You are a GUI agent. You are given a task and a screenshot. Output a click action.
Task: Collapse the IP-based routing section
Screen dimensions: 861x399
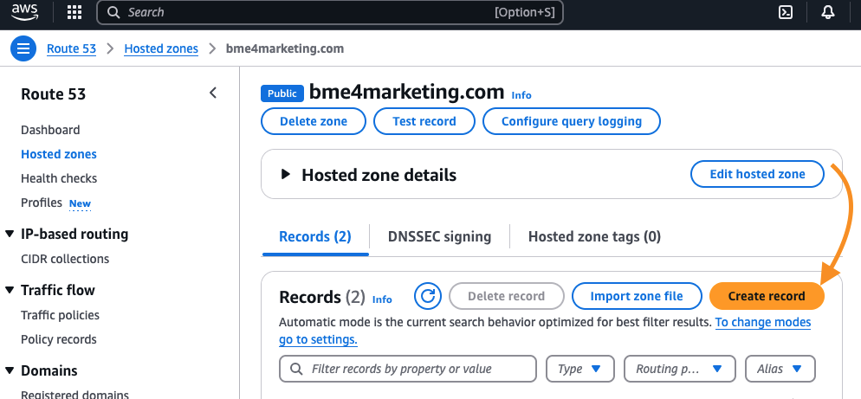tap(10, 234)
